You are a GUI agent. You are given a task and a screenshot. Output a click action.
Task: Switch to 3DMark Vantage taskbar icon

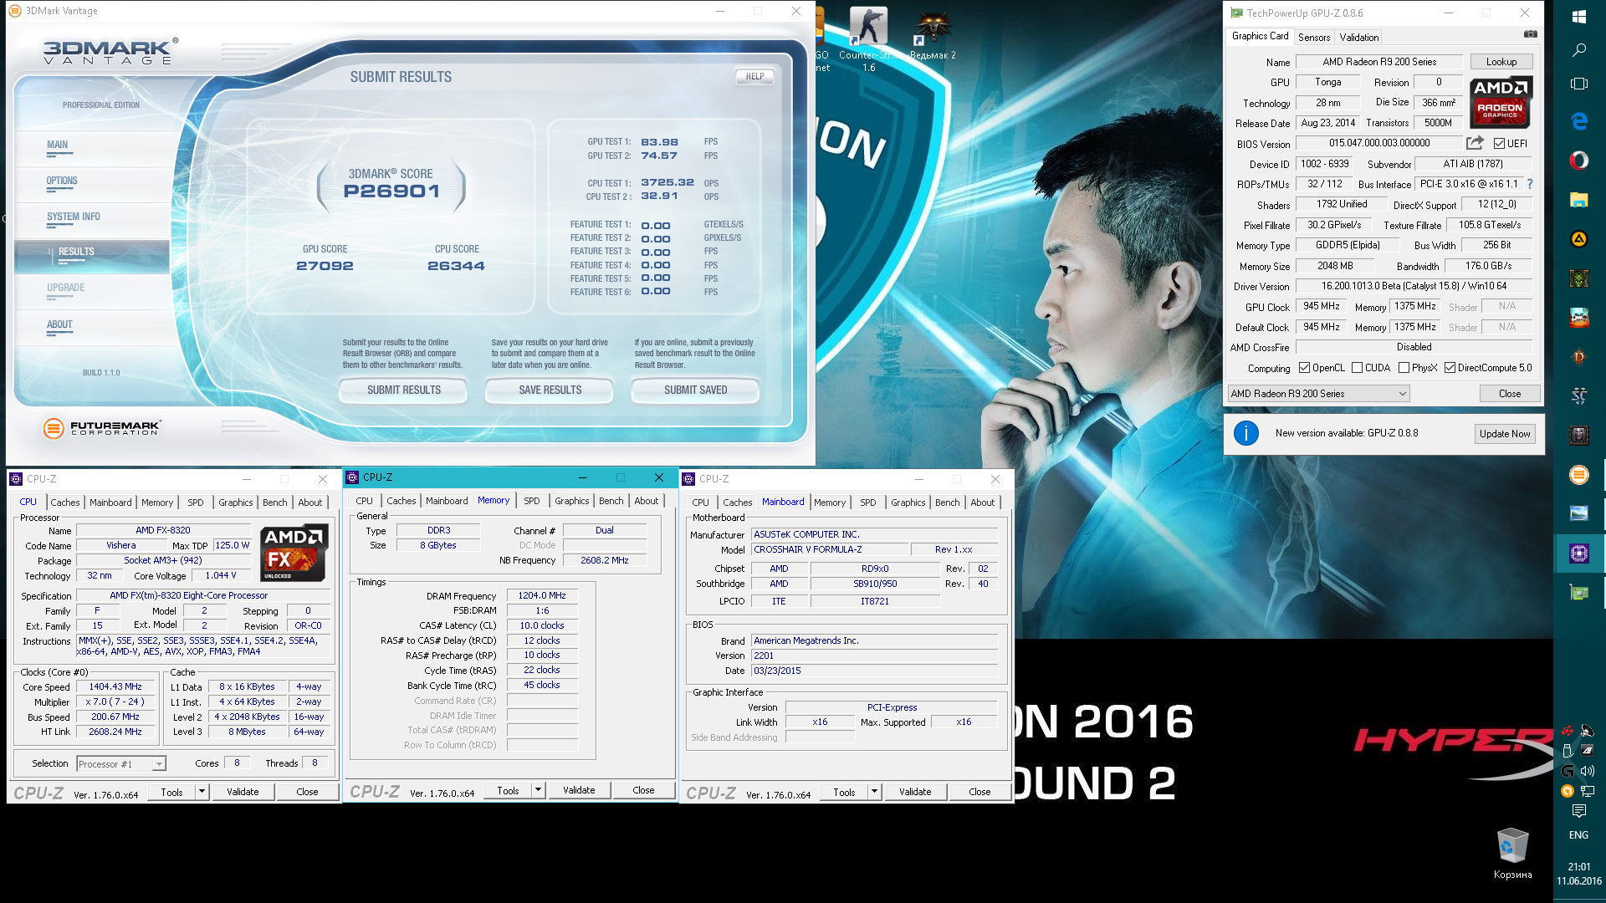1579,475
